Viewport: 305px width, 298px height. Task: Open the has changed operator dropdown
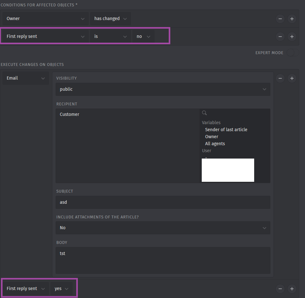pos(111,18)
